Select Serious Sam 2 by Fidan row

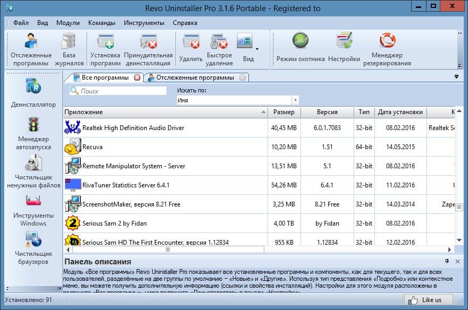(259, 223)
